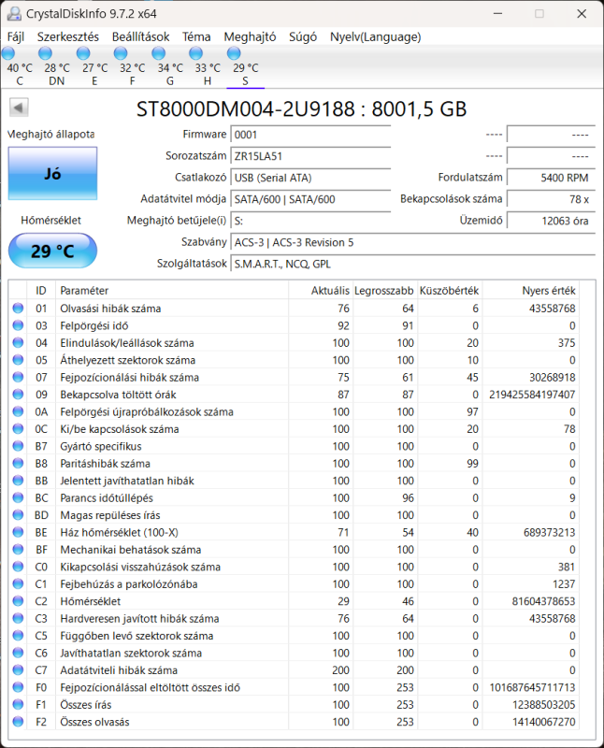This screenshot has width=604, height=748.
Task: Click the Paraméter column header
Action: click(172, 291)
